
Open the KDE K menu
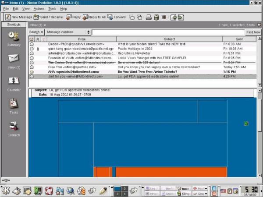(x=5, y=190)
